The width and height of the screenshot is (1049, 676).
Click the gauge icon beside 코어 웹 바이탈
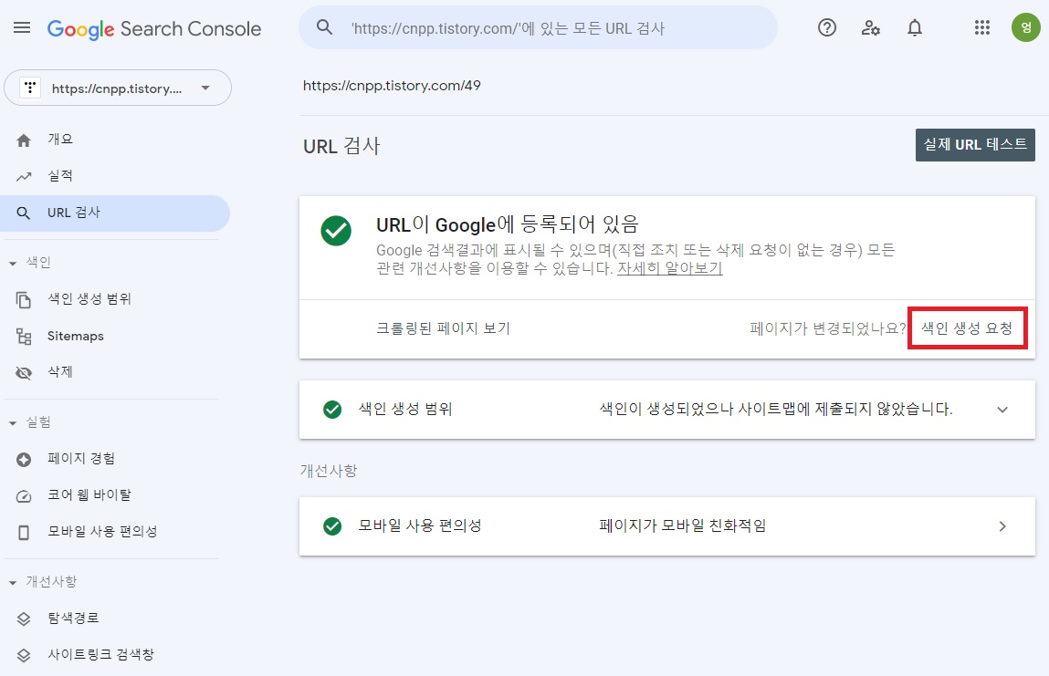24,495
